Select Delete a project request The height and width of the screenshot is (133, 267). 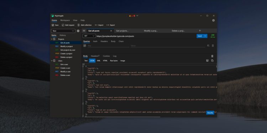click(66, 57)
